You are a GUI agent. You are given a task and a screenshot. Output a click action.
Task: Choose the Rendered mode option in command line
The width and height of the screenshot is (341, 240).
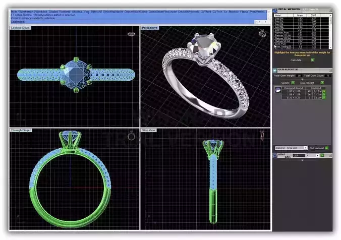[65, 12]
